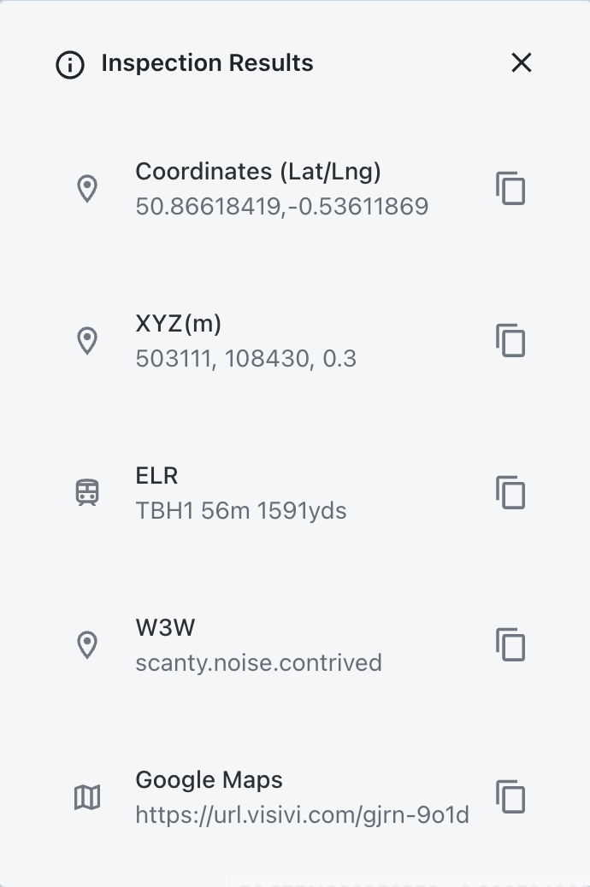Open the url.visivi.com Google Maps link
The height and width of the screenshot is (887, 590).
pos(302,815)
